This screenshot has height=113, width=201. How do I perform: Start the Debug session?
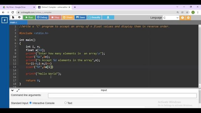click(x=42, y=18)
